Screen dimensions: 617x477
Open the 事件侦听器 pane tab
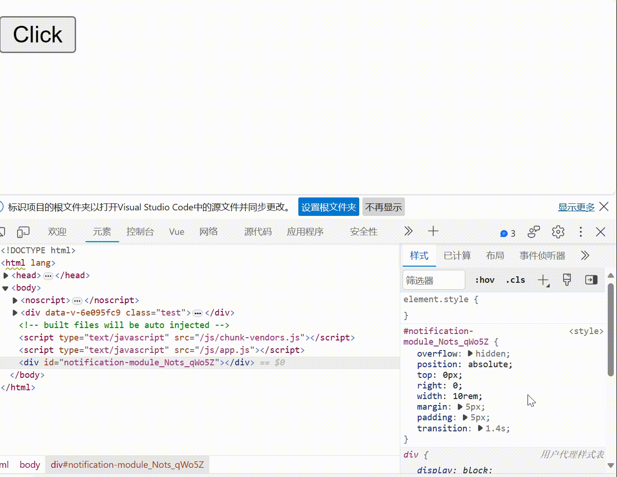[x=542, y=256]
